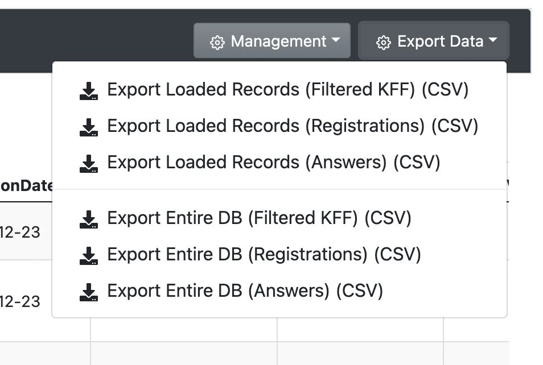The width and height of the screenshot is (543, 365).
Task: Select Export Loaded Records (Registrations) (CSV)
Action: point(279,126)
